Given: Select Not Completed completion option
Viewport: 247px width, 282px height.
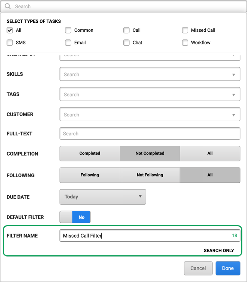Looking at the screenshot, I should pyautogui.click(x=150, y=154).
